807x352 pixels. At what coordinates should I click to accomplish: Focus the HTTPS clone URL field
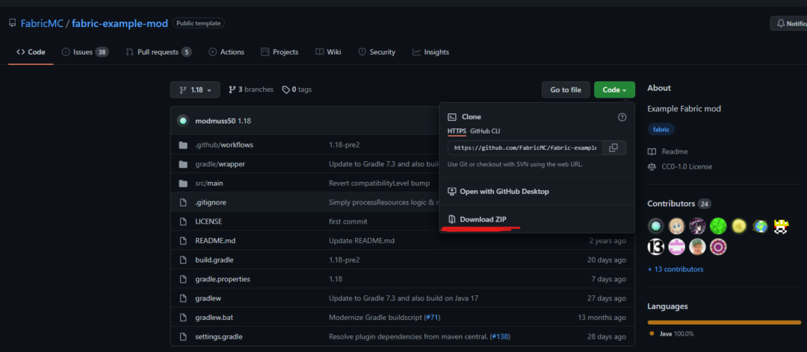[x=525, y=148]
